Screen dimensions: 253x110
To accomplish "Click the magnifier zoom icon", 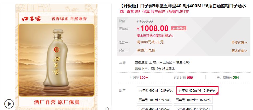I will (107, 109).
